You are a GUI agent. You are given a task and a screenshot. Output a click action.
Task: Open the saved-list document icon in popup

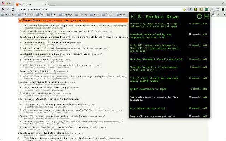pyautogui.click(x=207, y=17)
